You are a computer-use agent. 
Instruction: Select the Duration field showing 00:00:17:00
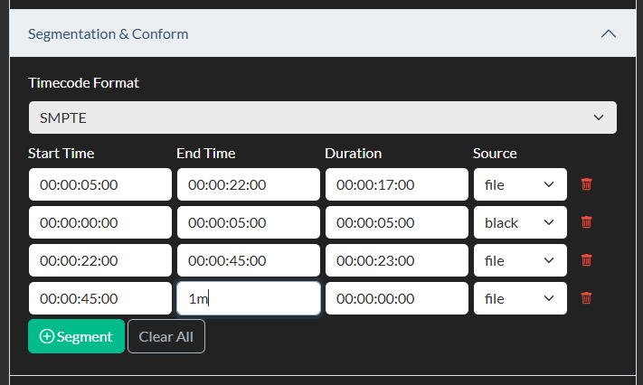pyautogui.click(x=396, y=184)
